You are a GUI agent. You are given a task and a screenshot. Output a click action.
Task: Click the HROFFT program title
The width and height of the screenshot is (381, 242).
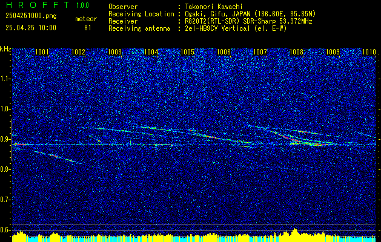37,5
